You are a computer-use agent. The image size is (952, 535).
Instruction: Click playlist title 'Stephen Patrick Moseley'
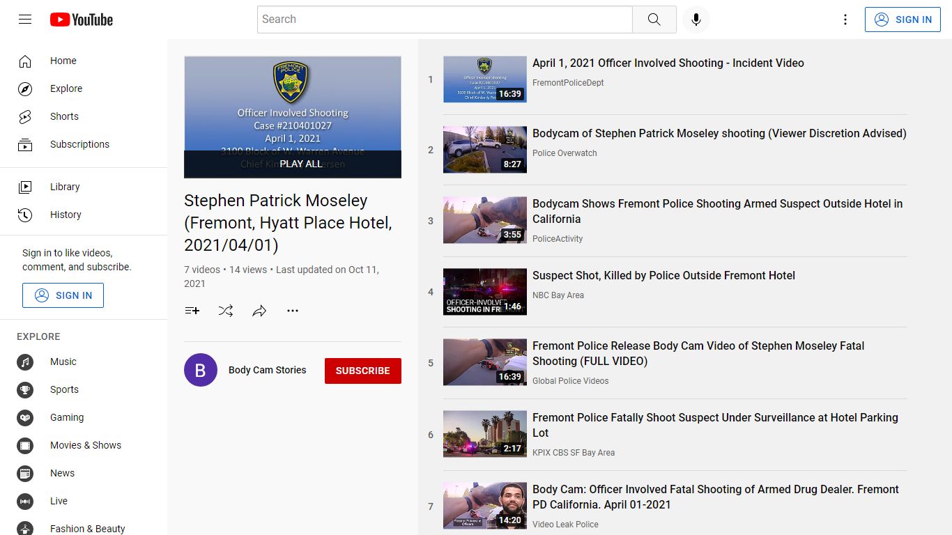(x=288, y=223)
